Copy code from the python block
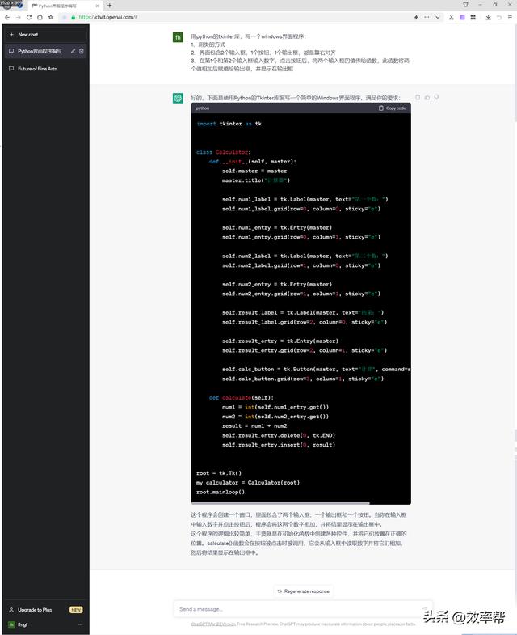 393,108
